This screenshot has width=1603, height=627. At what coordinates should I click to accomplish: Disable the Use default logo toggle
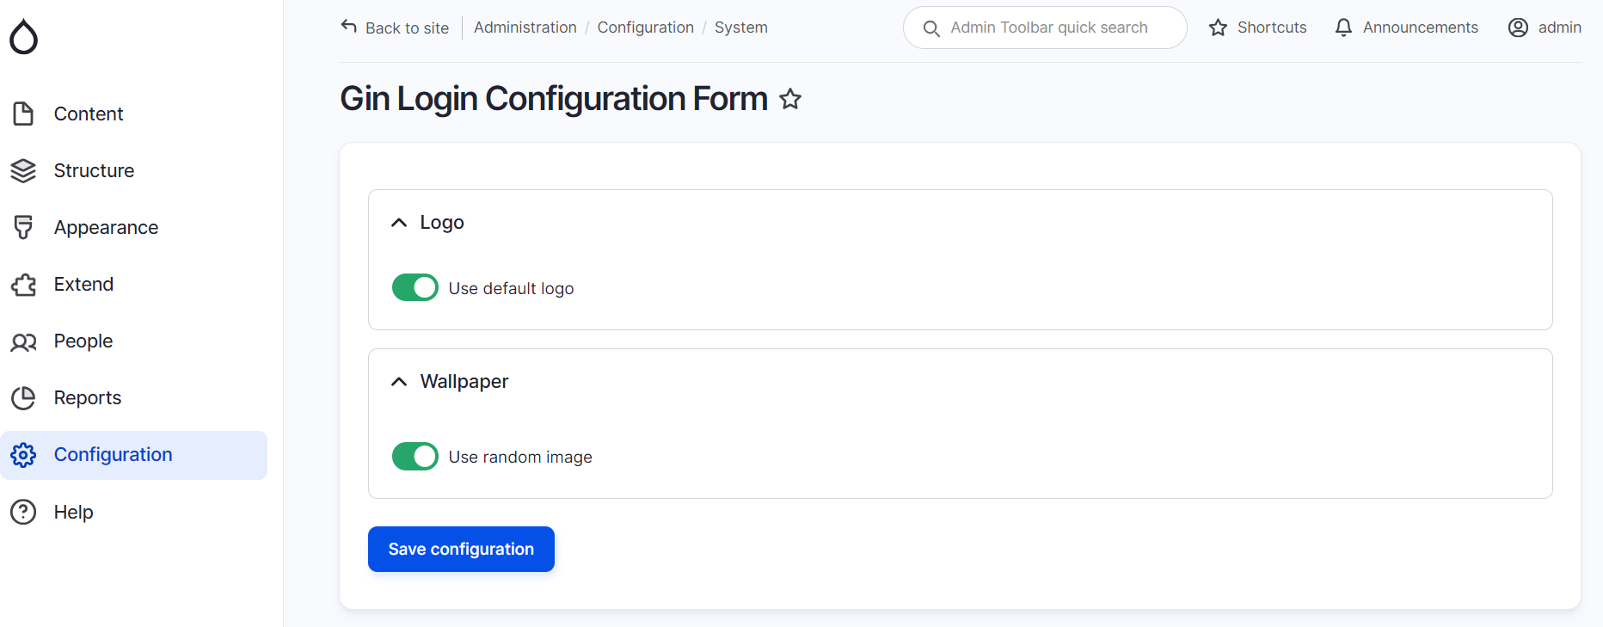point(415,287)
